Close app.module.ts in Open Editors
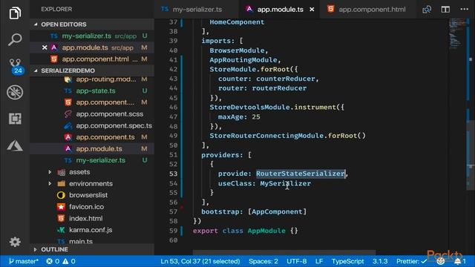The image size is (475, 267). point(45,47)
